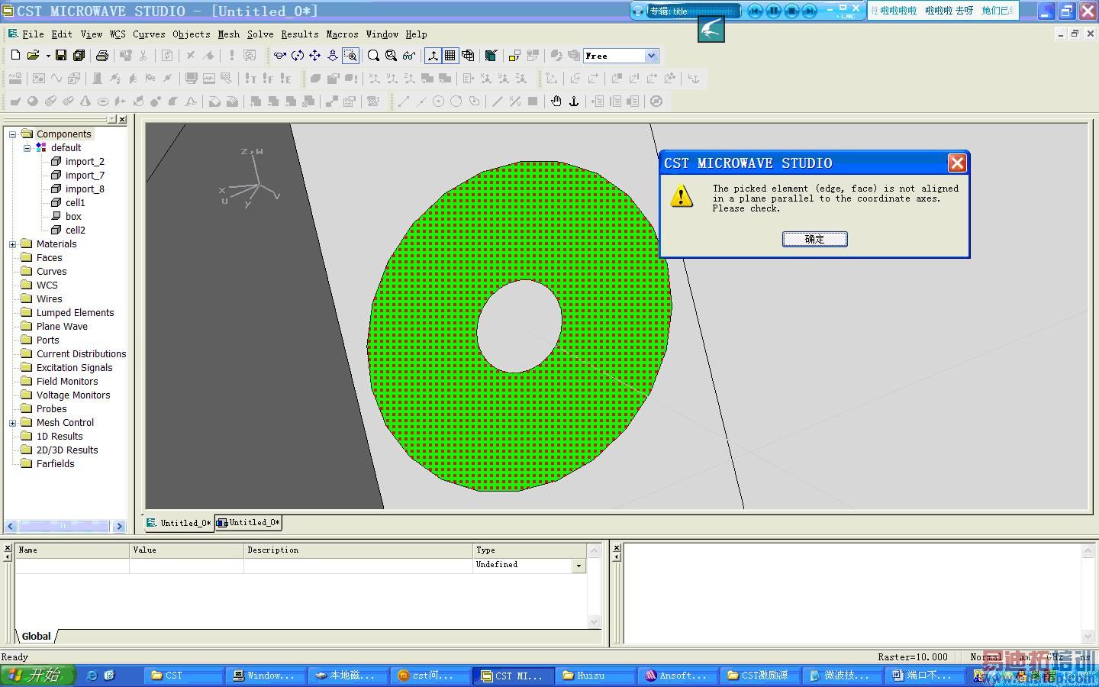Select the box solid in tree
The width and height of the screenshot is (1099, 687).
point(73,217)
